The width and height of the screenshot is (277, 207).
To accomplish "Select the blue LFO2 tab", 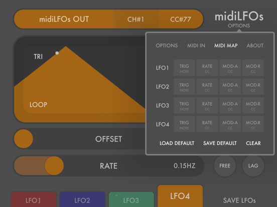I will pos(82,199).
